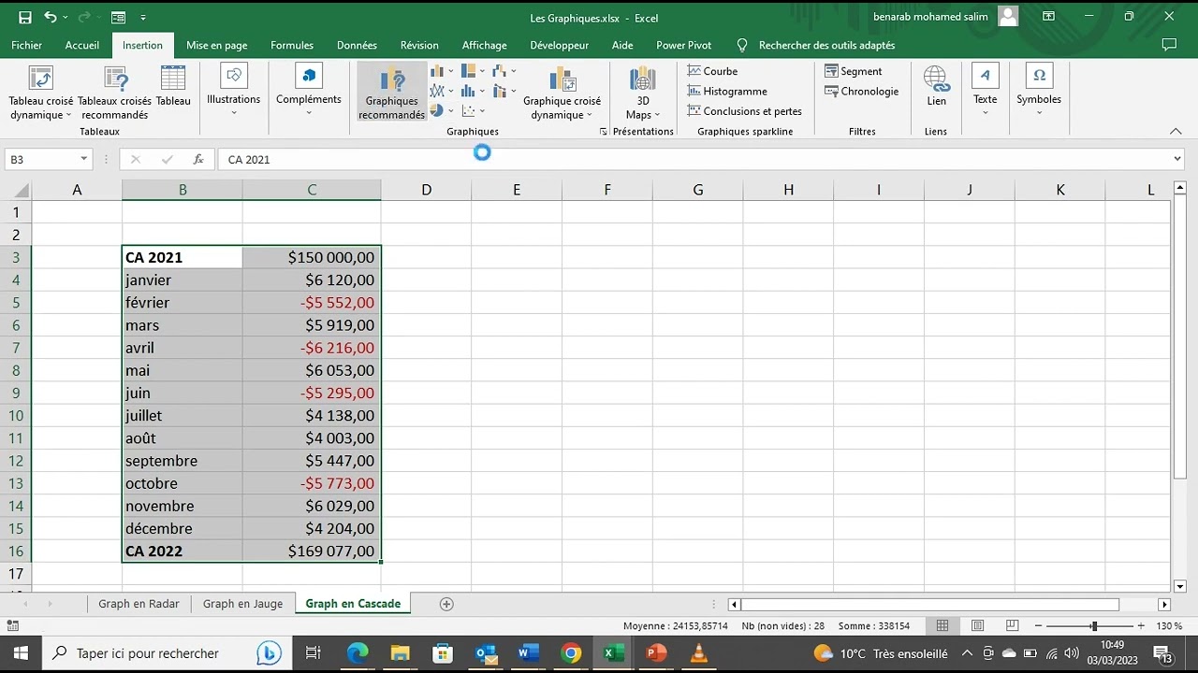Insert a Histogramme sparkline
This screenshot has width=1198, height=673.
pos(727,91)
